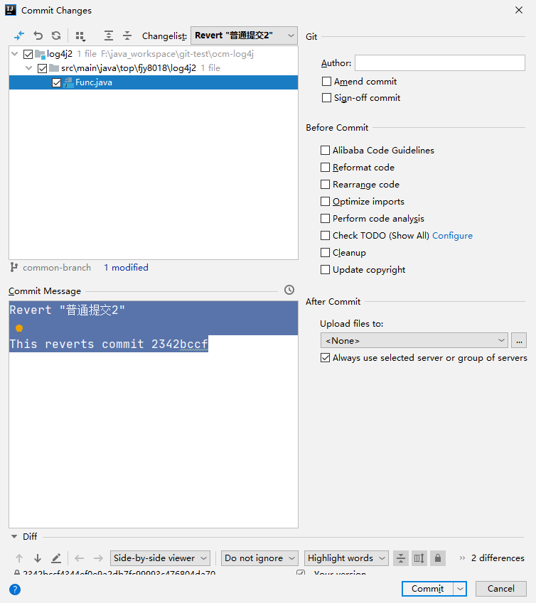Click the help question mark icon
Image resolution: width=536 pixels, height=603 pixels.
pos(15,589)
